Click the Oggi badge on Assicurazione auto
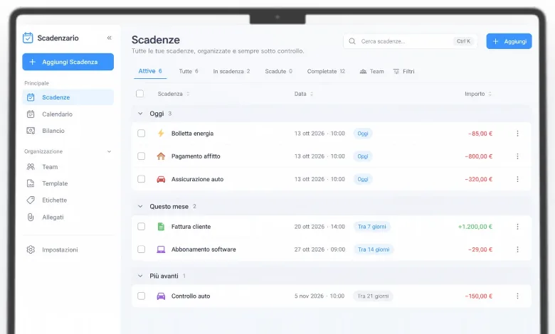555x334 pixels. click(363, 179)
